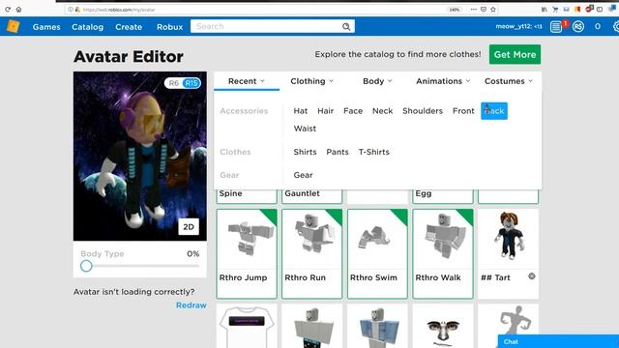Select the Rthro Jump animation card
This screenshot has height=348, width=619.
tap(247, 253)
